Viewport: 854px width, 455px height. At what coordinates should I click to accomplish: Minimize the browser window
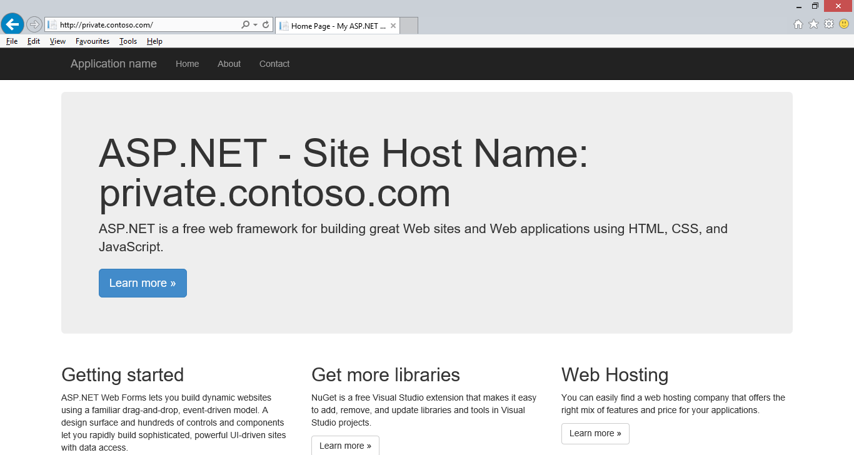(x=799, y=6)
